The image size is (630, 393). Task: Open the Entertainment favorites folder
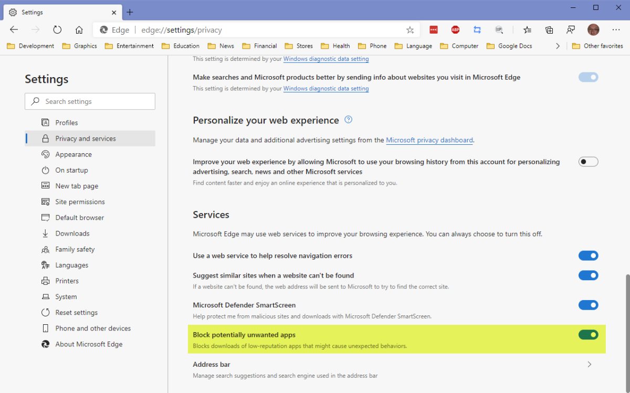click(129, 46)
